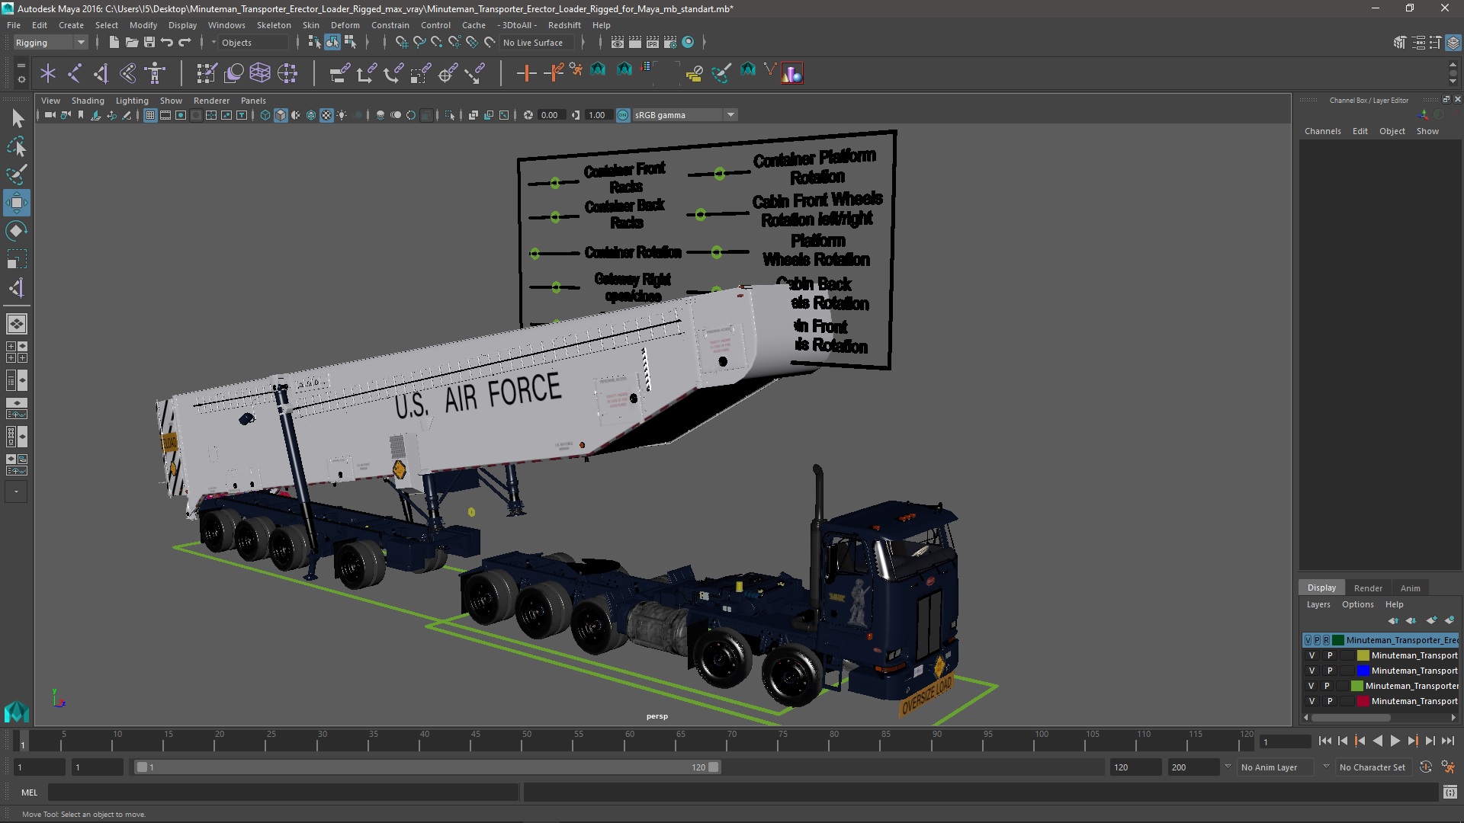Click the Save Scene icon
The height and width of the screenshot is (823, 1464).
149,43
